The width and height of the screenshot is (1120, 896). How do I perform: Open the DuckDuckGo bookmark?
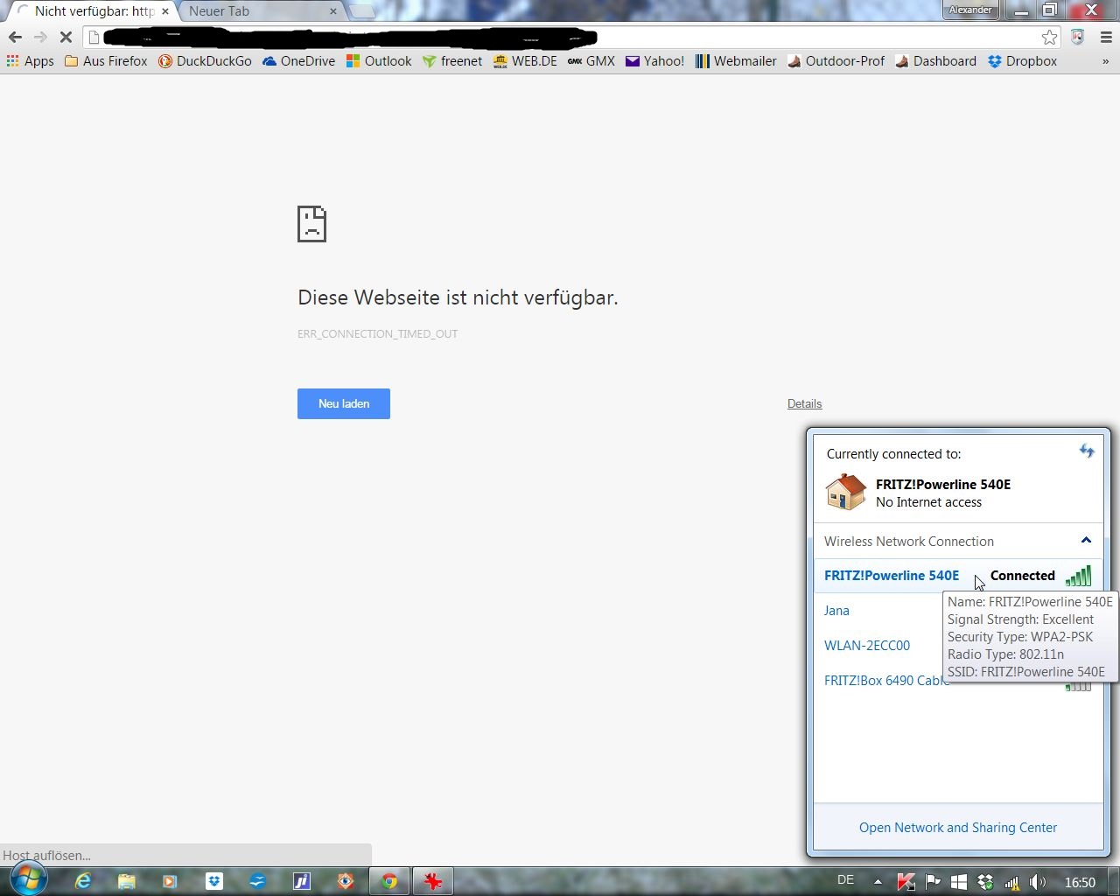pyautogui.click(x=205, y=61)
